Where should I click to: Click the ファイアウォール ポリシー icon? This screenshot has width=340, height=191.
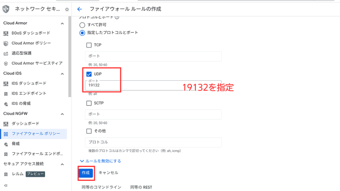point(6,134)
